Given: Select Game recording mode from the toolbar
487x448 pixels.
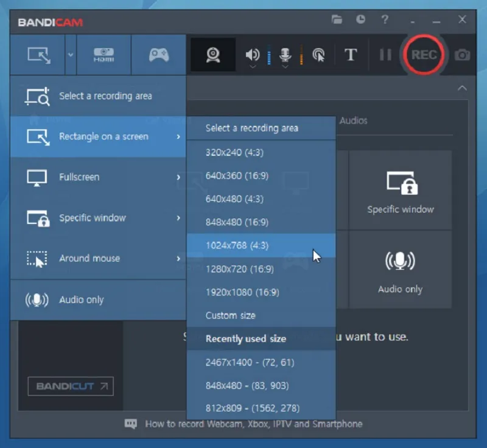Looking at the screenshot, I should [x=158, y=55].
